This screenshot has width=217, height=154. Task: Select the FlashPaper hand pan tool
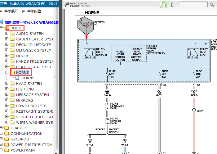click(163, 5)
